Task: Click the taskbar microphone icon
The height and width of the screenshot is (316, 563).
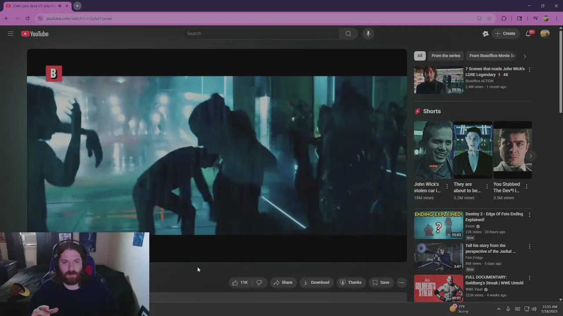Action: point(508,309)
